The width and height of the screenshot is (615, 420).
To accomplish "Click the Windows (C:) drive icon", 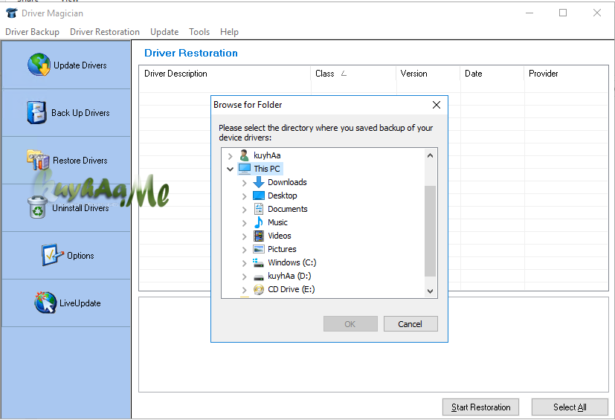I will [258, 262].
